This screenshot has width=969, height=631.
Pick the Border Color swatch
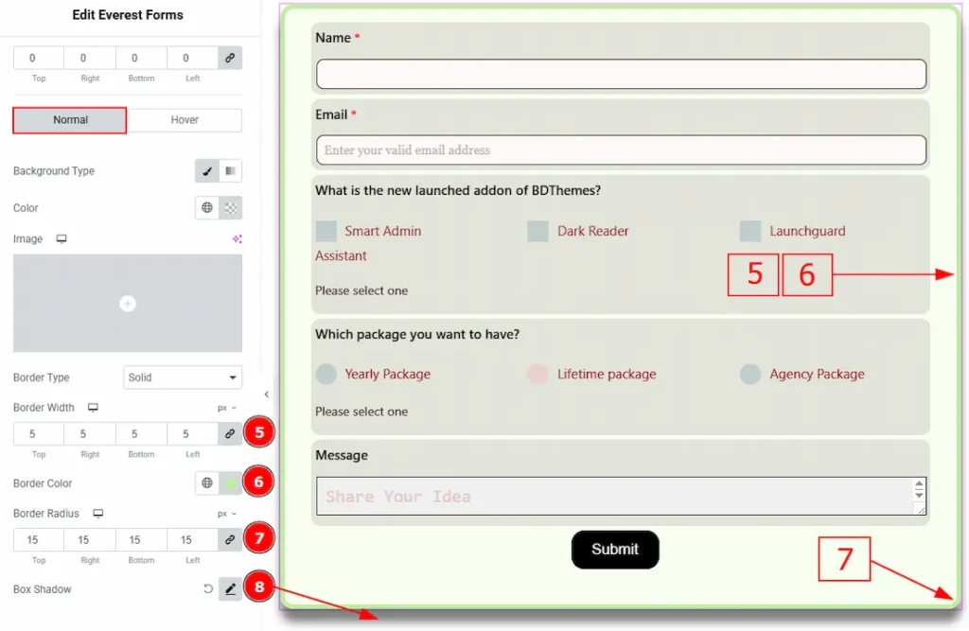click(230, 483)
